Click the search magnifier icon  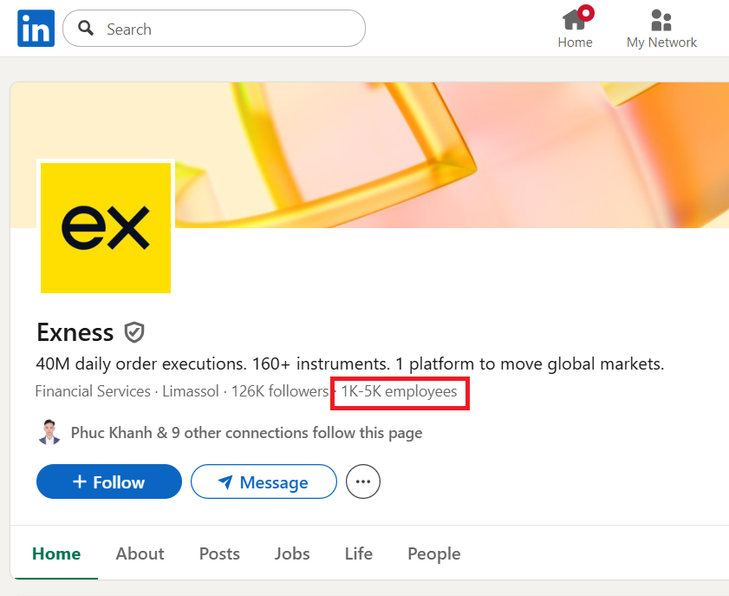[x=86, y=29]
